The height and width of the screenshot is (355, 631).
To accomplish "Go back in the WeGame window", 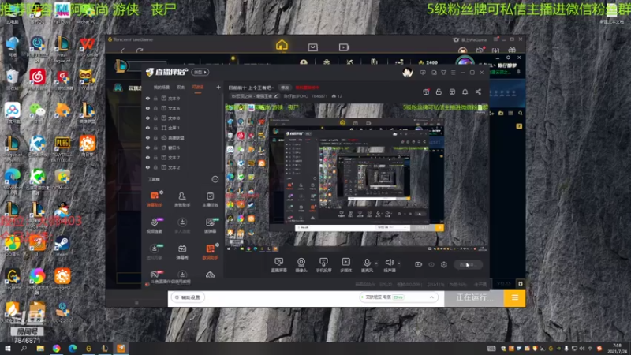I will click(x=123, y=50).
